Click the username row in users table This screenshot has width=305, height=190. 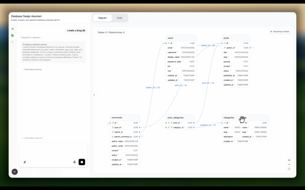(x=181, y=52)
